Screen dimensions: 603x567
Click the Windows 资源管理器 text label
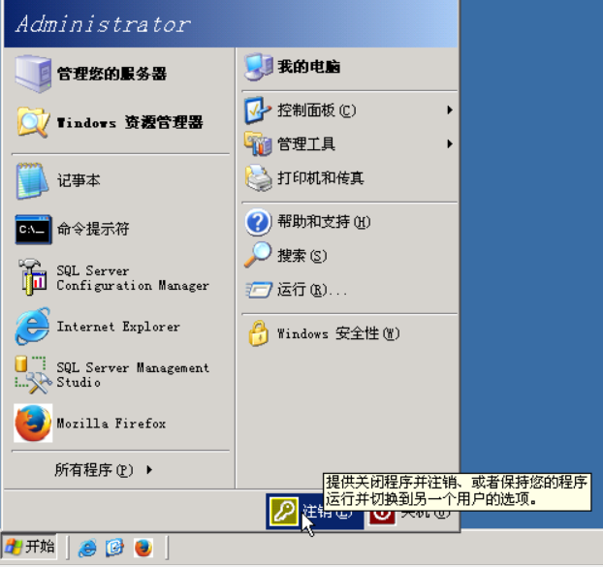click(x=130, y=123)
